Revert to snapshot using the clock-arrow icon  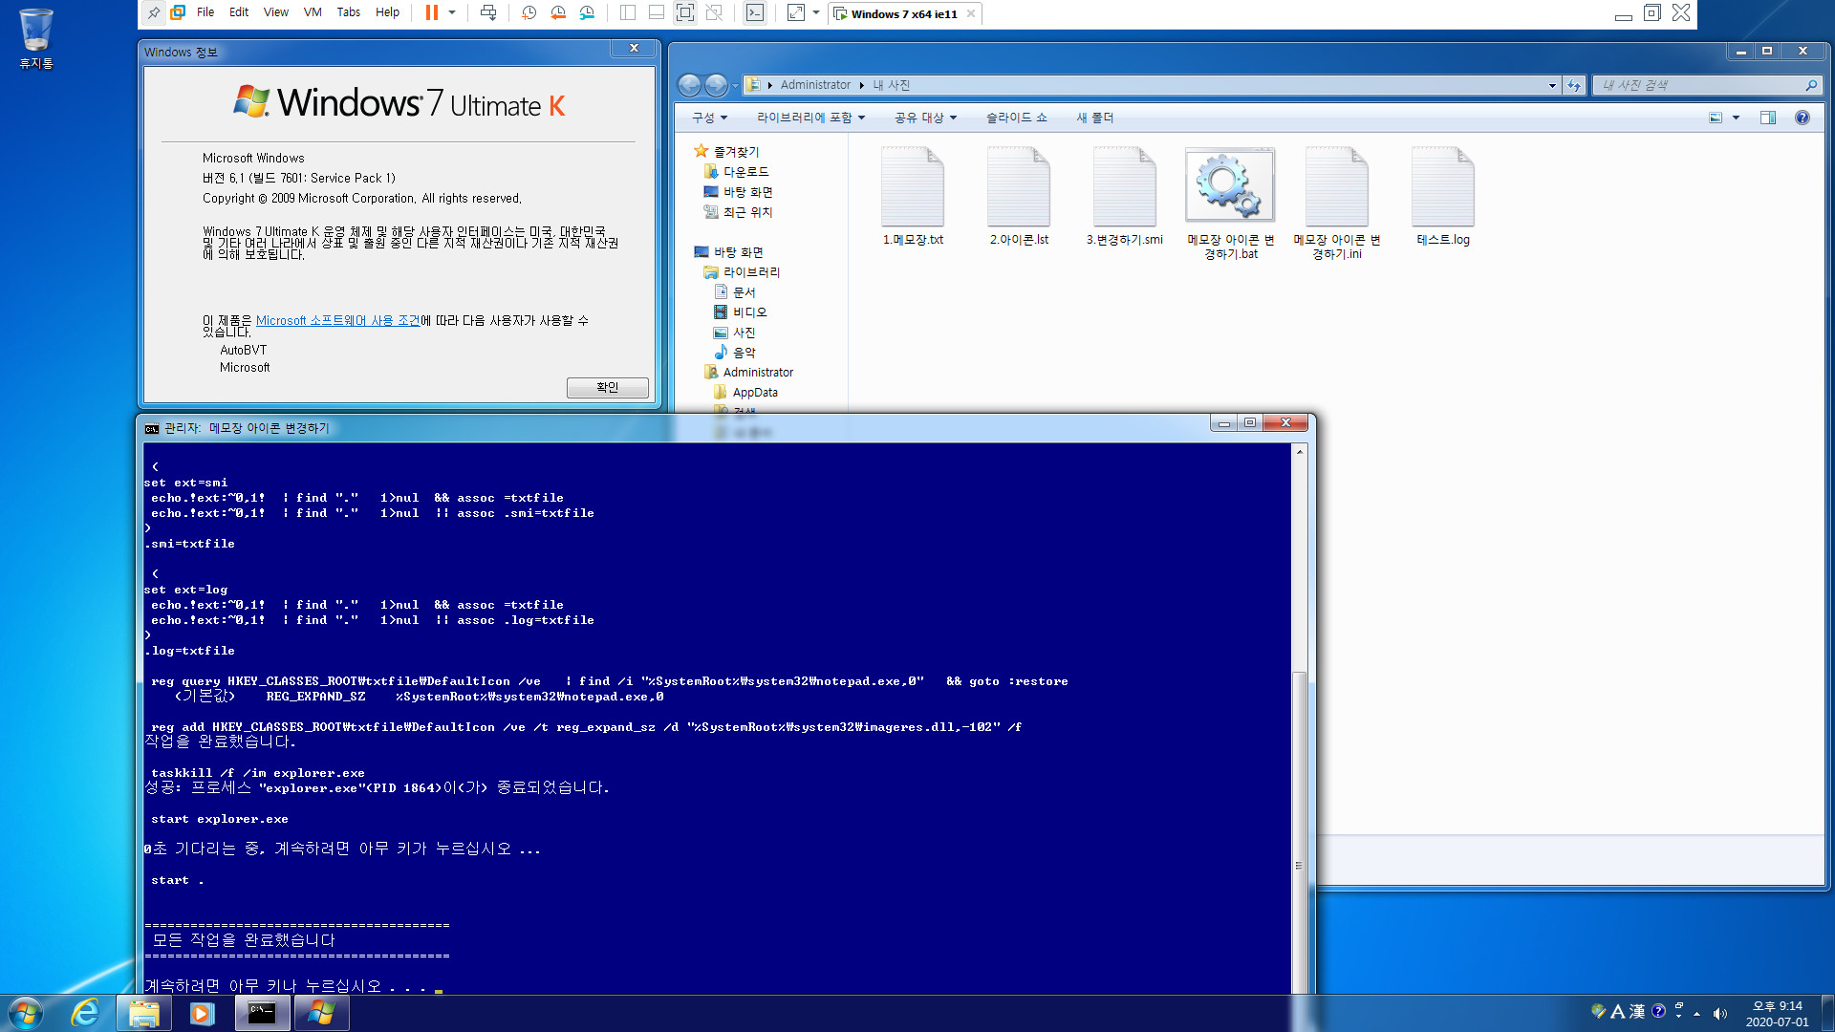point(558,12)
